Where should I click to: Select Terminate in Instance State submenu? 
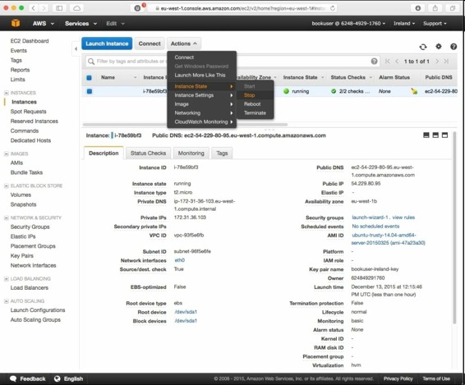pos(255,113)
